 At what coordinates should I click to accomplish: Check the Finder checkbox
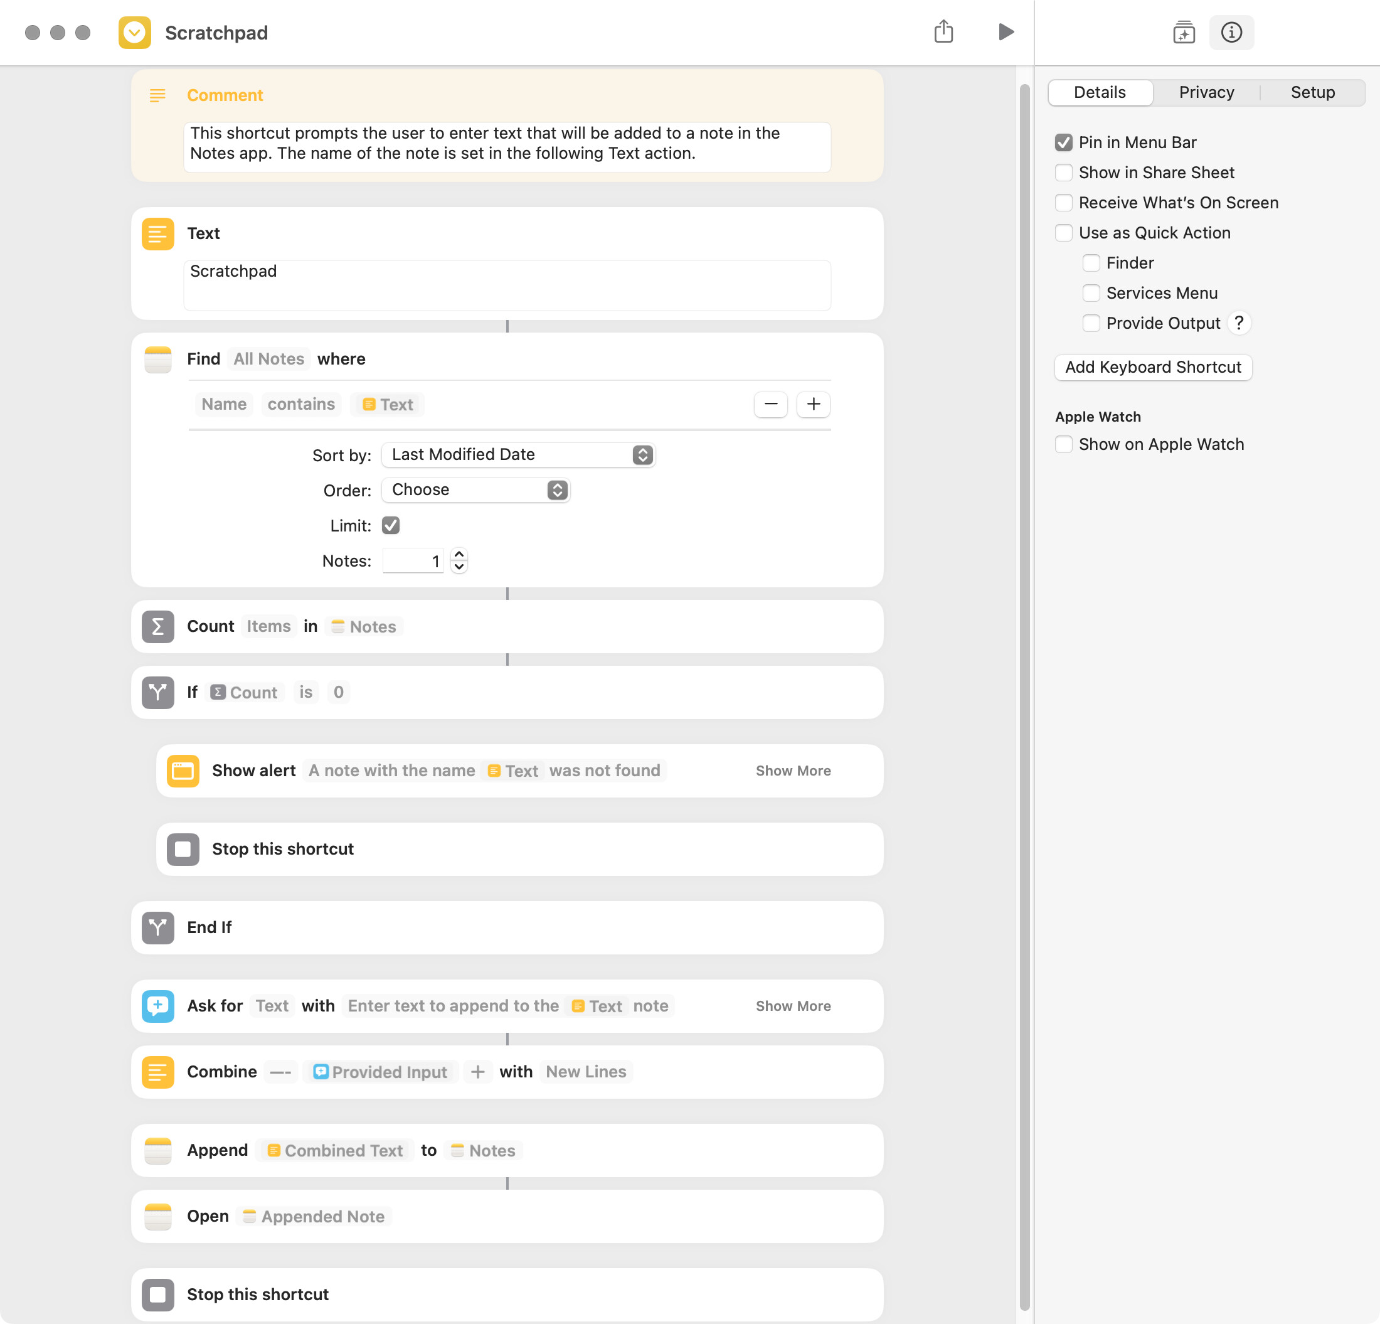pos(1091,264)
